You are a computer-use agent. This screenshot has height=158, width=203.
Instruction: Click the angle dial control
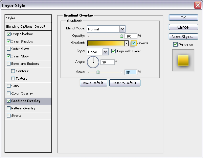click(x=93, y=62)
